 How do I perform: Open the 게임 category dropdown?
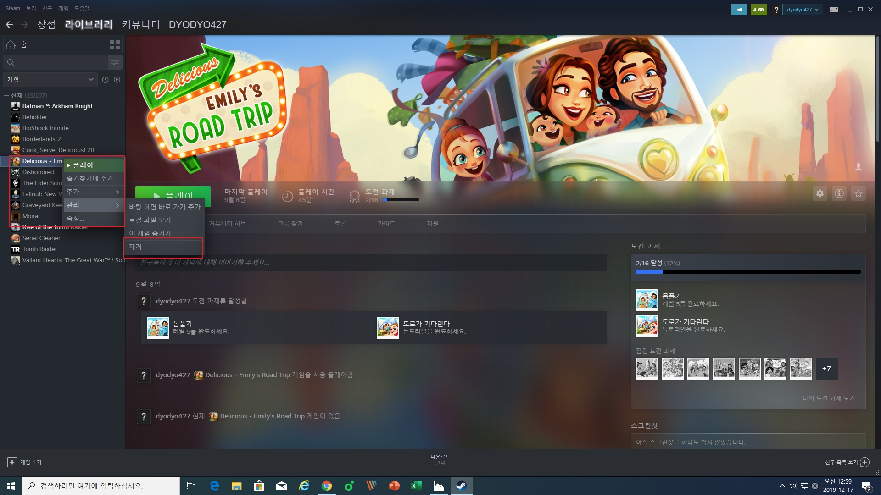tap(50, 79)
